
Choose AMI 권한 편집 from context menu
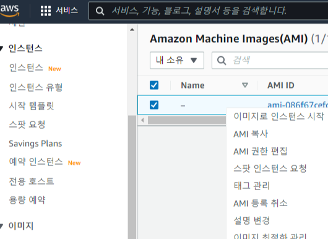[x=261, y=151]
